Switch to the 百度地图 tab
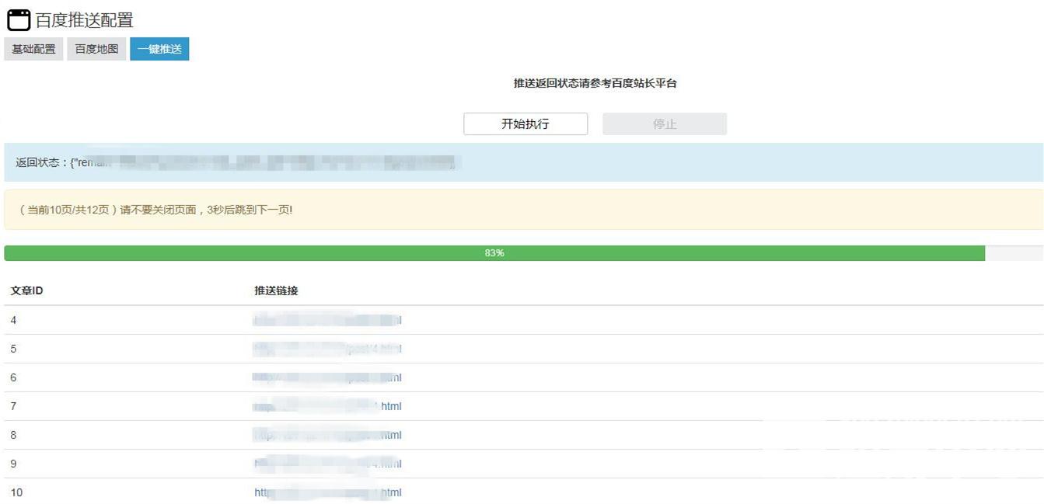Image resolution: width=1044 pixels, height=504 pixels. tap(95, 48)
